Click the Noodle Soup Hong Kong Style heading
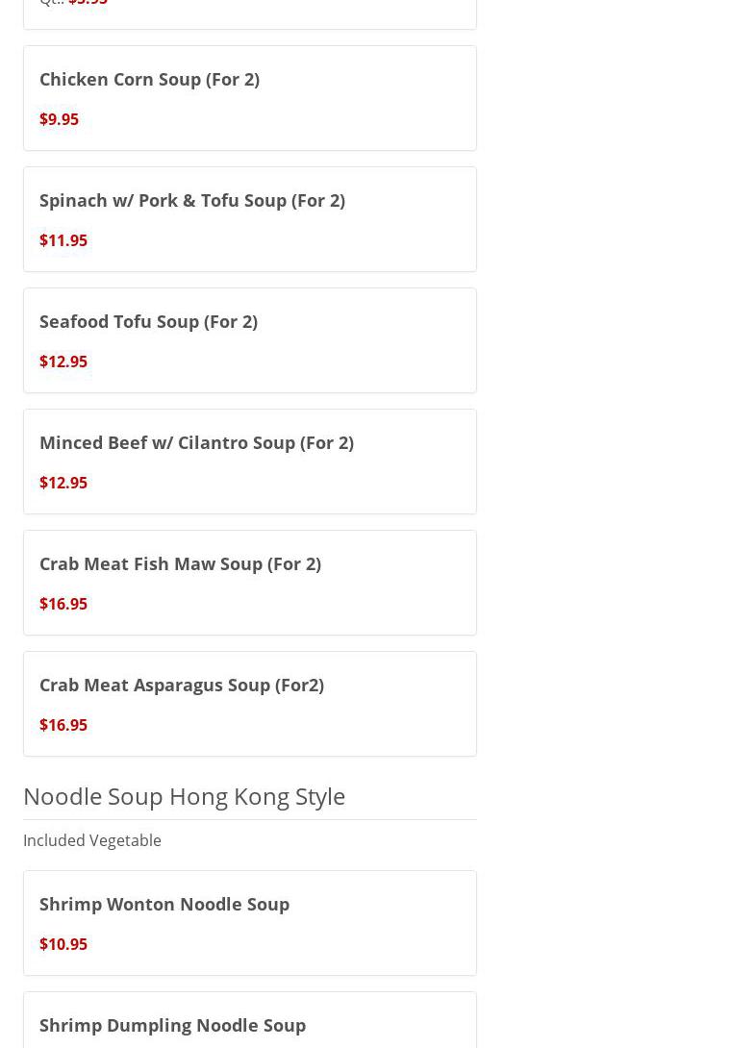 [x=184, y=796]
